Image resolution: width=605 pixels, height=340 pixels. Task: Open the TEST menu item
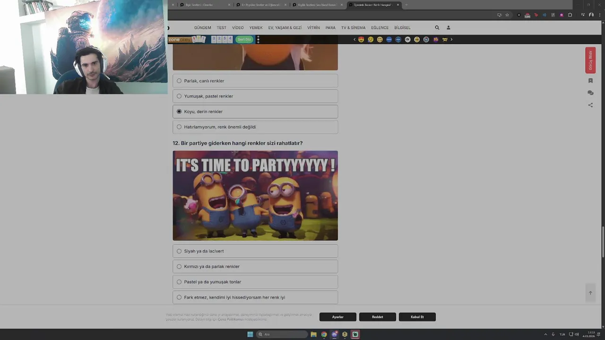(x=222, y=27)
